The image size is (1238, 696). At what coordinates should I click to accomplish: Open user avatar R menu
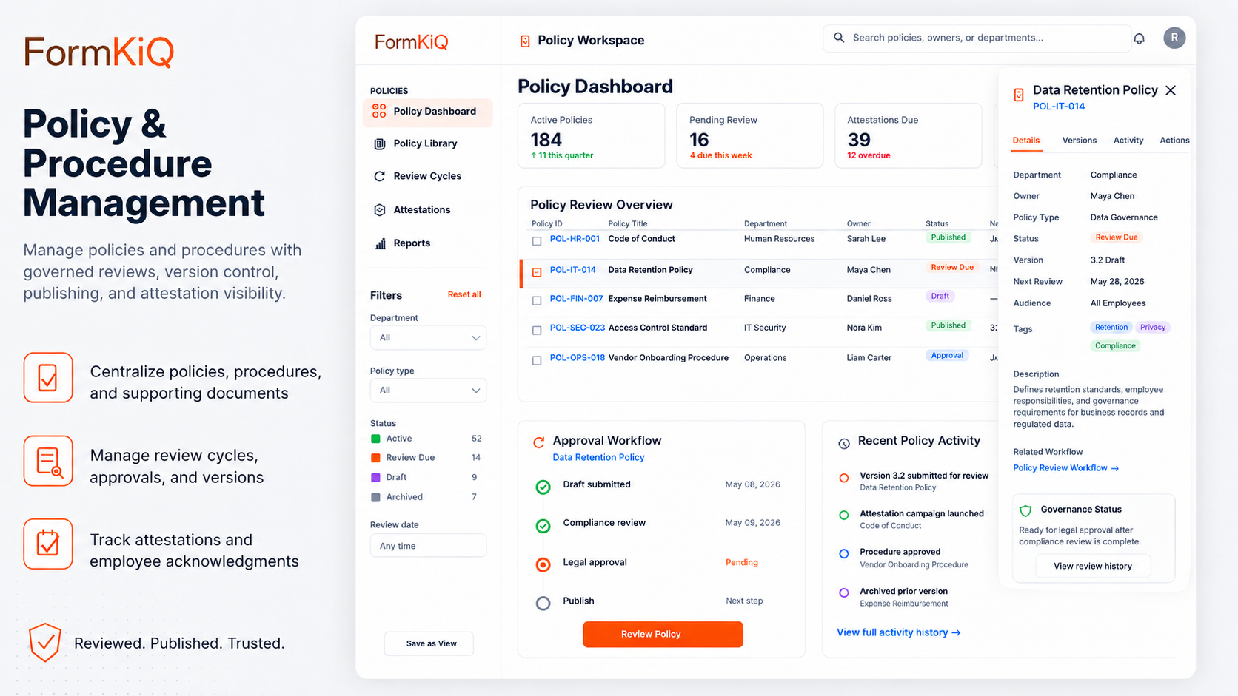[x=1174, y=38]
